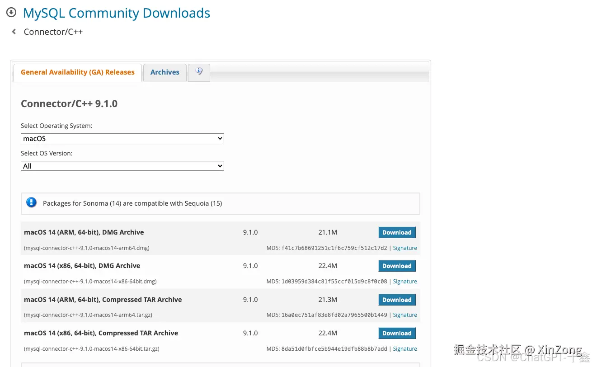Click filename mysql-connector-c++-9.1.0-macos14-x86-64bit.dmg
The image size is (592, 367).
click(x=90, y=282)
